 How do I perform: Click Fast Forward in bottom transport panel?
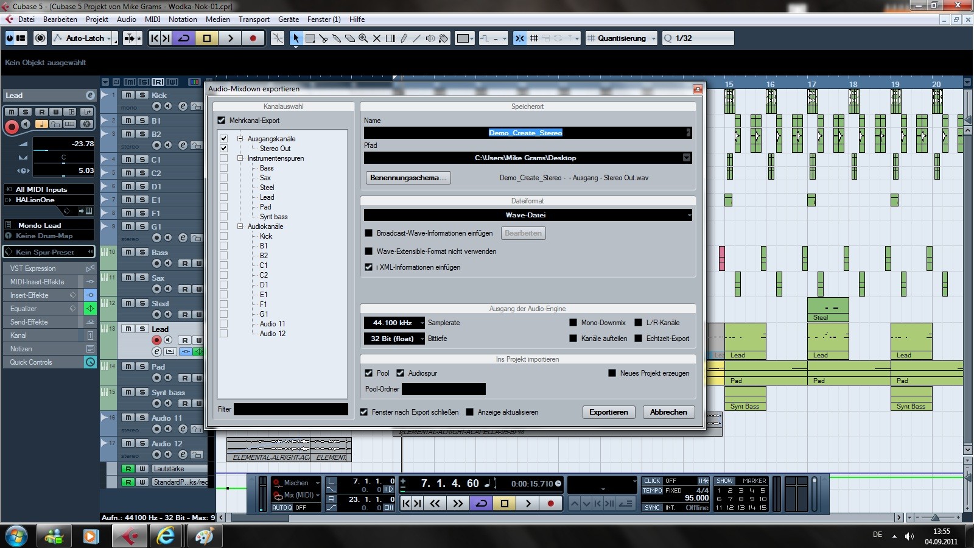coord(458,504)
